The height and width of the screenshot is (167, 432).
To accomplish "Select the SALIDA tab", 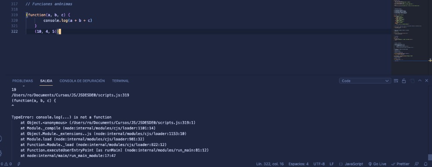I will pos(46,81).
